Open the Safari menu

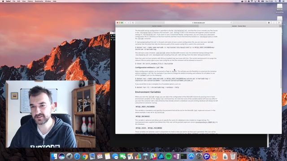pyautogui.click(x=8, y=1)
